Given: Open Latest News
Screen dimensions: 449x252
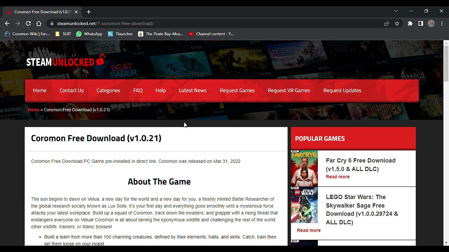Looking at the screenshot, I should click(x=193, y=90).
